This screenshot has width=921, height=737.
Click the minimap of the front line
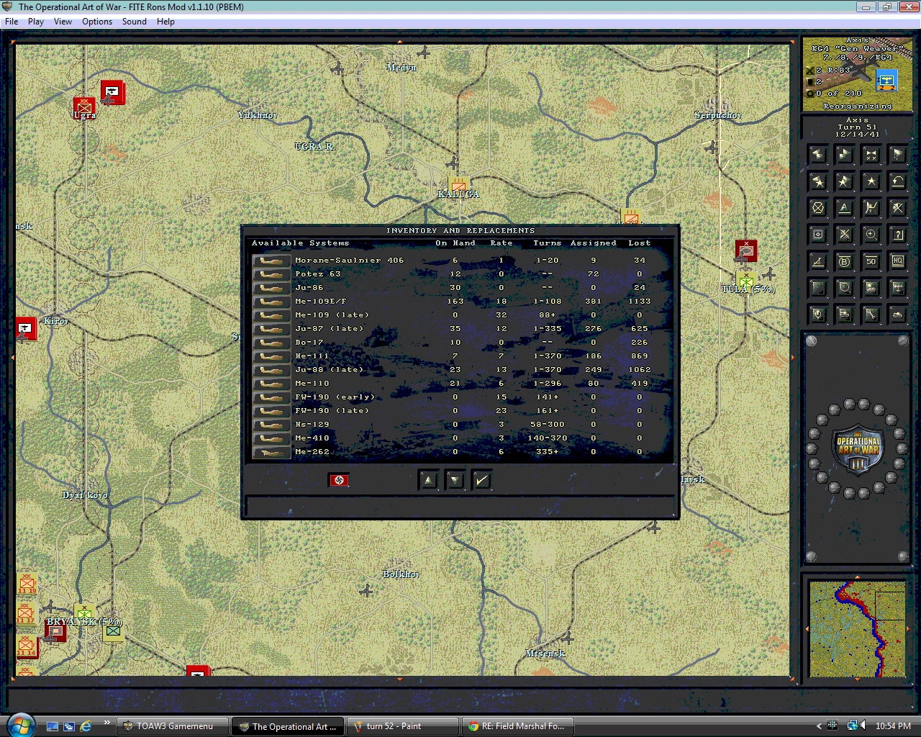point(857,628)
